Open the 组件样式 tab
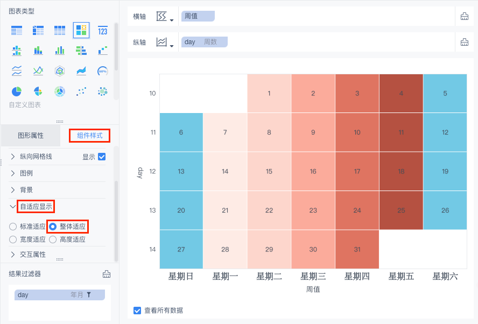 pos(90,136)
